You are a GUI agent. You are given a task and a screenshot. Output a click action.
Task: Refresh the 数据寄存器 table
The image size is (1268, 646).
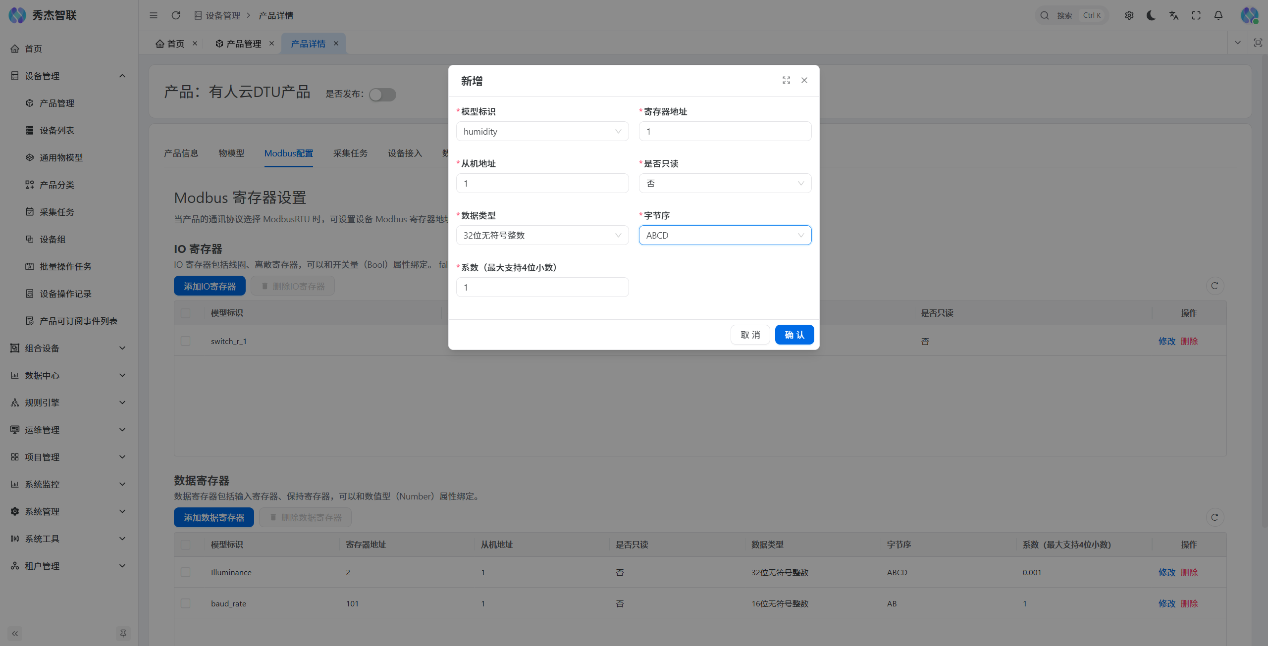point(1215,517)
